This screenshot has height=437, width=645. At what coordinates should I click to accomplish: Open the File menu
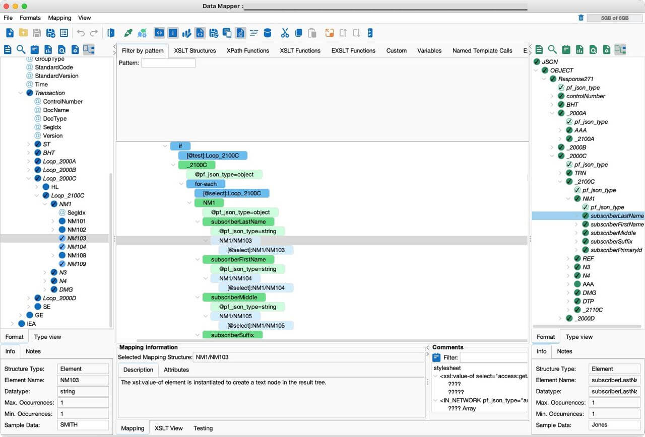click(8, 18)
